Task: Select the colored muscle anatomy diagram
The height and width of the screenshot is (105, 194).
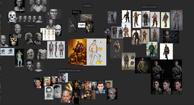Action: tap(56, 50)
